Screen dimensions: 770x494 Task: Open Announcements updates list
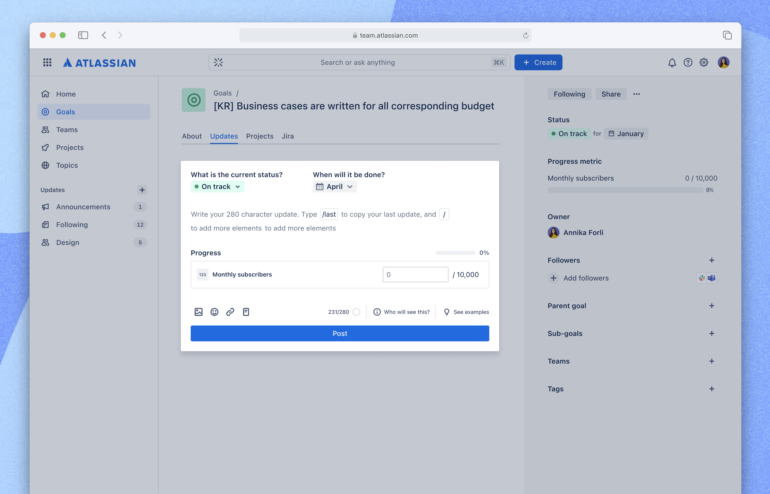pos(94,207)
